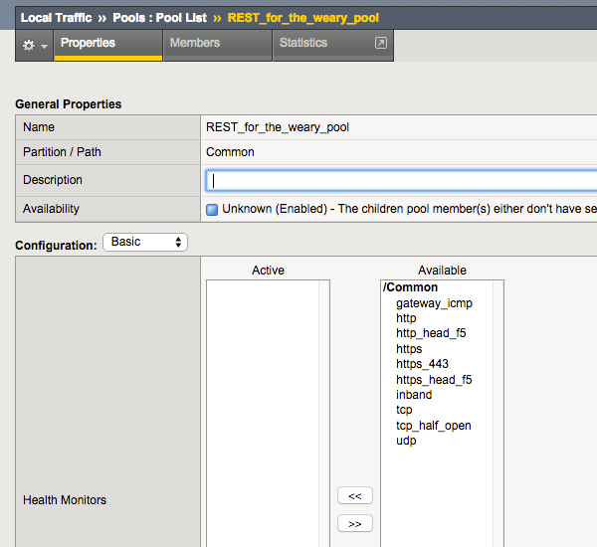The width and height of the screenshot is (597, 547).
Task: Click the Statistics pop-out icon
Action: pyautogui.click(x=380, y=44)
